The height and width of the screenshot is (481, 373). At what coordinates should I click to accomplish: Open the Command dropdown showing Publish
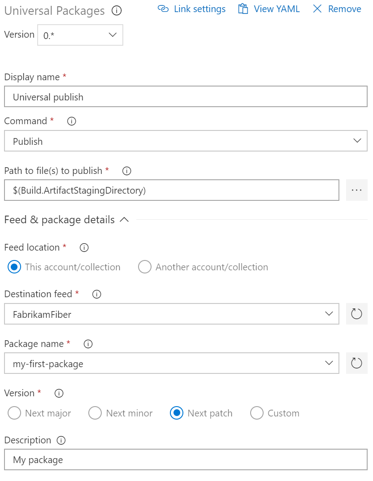357,140
